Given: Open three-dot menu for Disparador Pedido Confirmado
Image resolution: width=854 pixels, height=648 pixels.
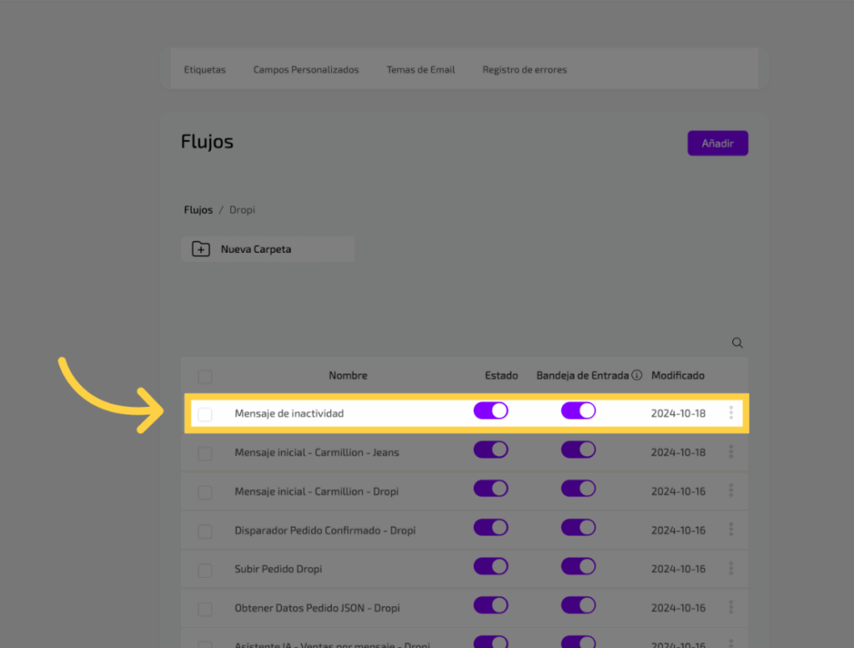Looking at the screenshot, I should pyautogui.click(x=731, y=530).
